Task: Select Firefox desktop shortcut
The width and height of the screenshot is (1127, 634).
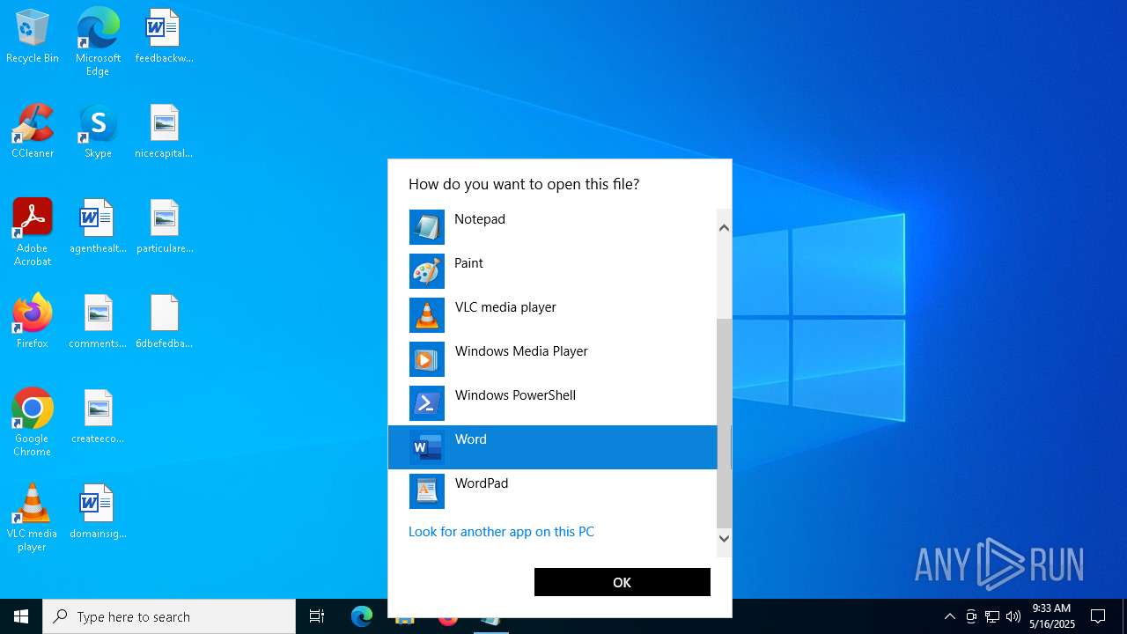Action: 33,322
